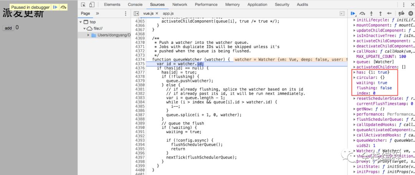Screen dimensions: 415x175
Task: Select the Page navigator tab
Action: click(85, 13)
